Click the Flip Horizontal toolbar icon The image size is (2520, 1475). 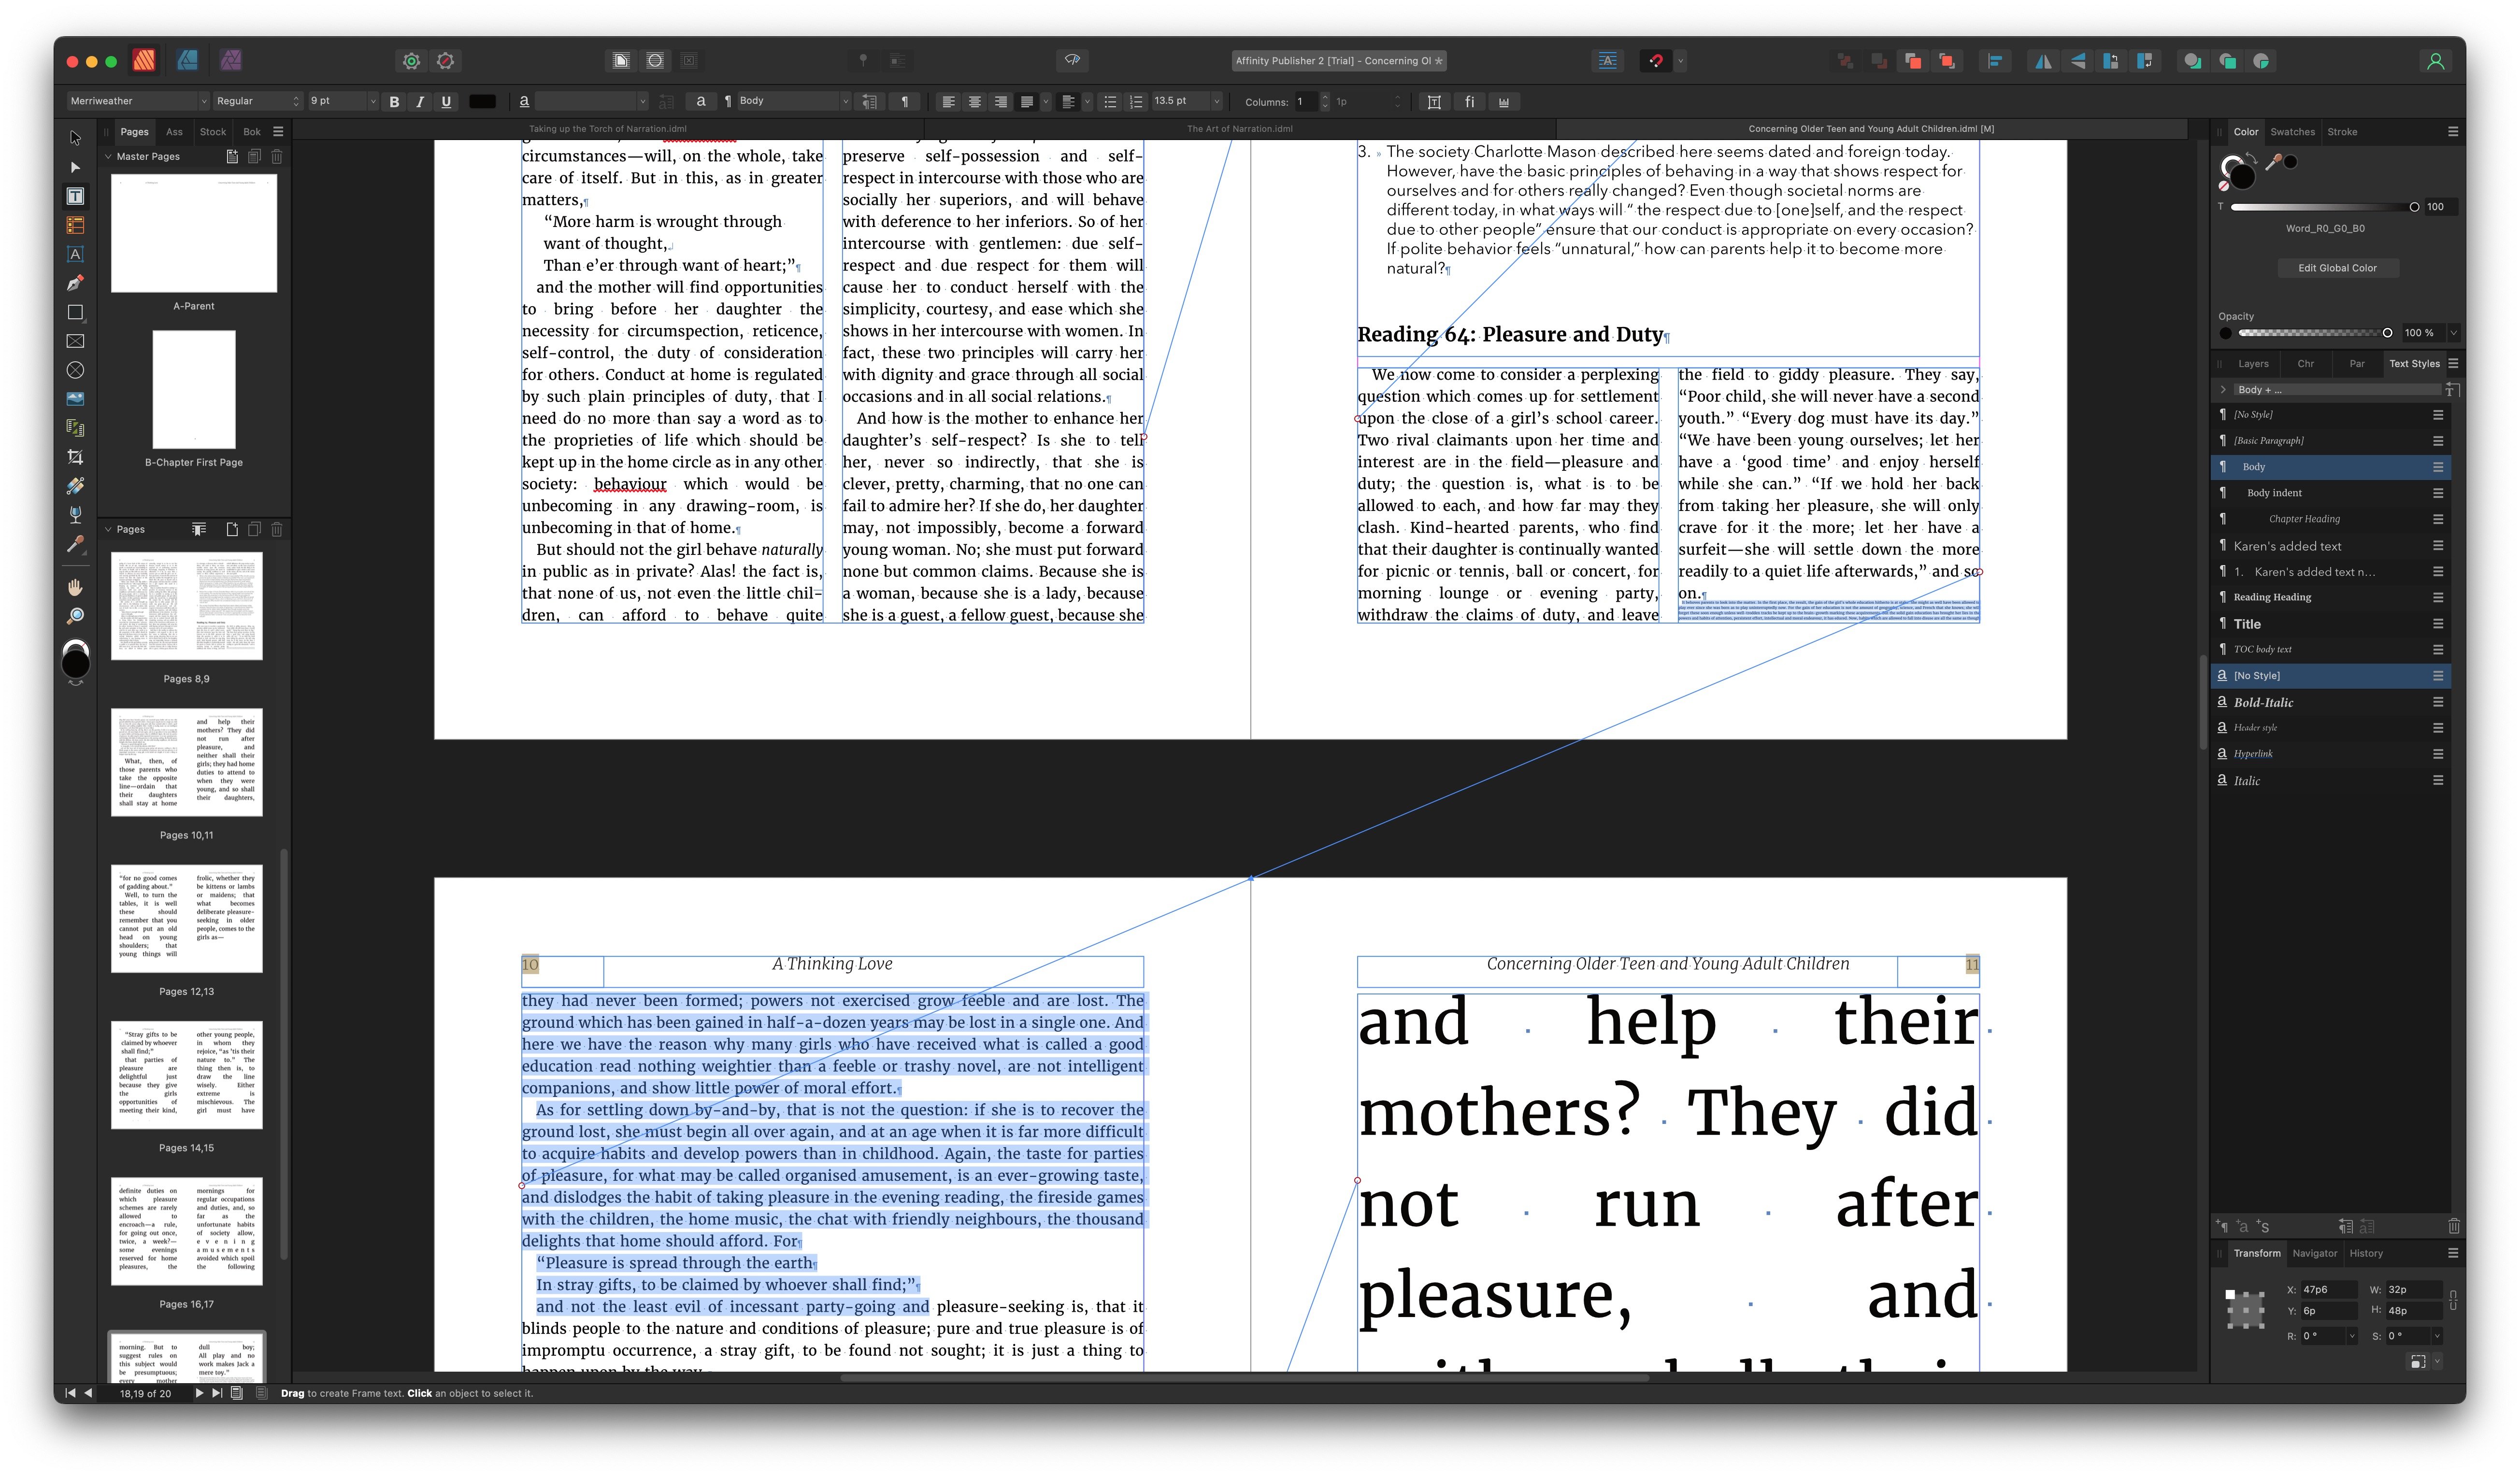pyautogui.click(x=2043, y=61)
